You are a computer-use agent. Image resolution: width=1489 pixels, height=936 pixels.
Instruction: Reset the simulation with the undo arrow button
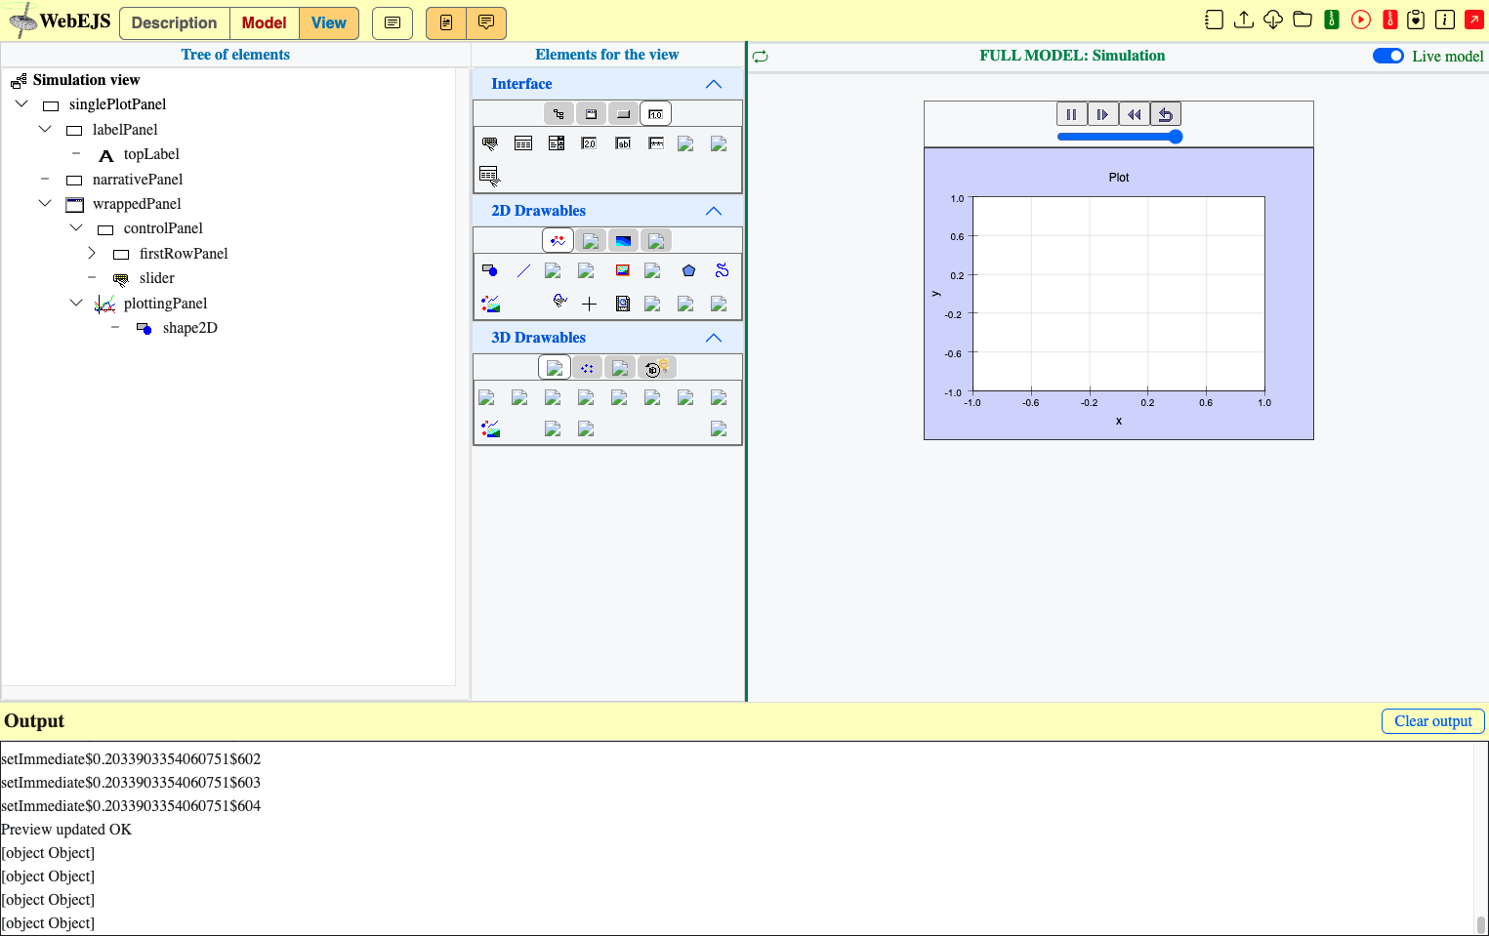[1165, 114]
